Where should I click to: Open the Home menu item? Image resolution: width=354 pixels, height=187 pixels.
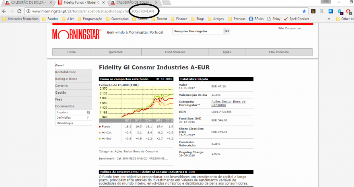click(x=71, y=52)
